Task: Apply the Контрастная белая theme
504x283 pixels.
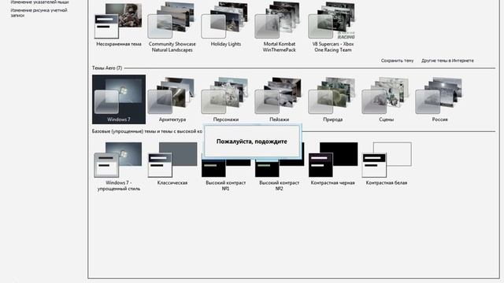Action: click(x=386, y=164)
